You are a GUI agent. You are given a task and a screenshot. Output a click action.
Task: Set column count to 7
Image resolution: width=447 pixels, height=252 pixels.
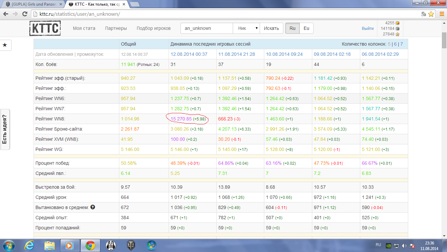pos(401,44)
